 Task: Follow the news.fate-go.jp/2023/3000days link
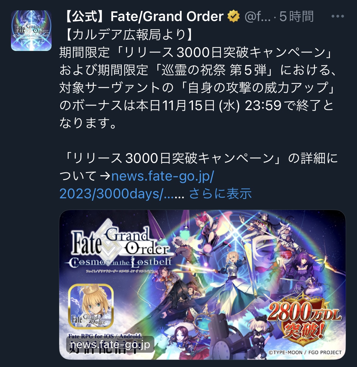137,185
